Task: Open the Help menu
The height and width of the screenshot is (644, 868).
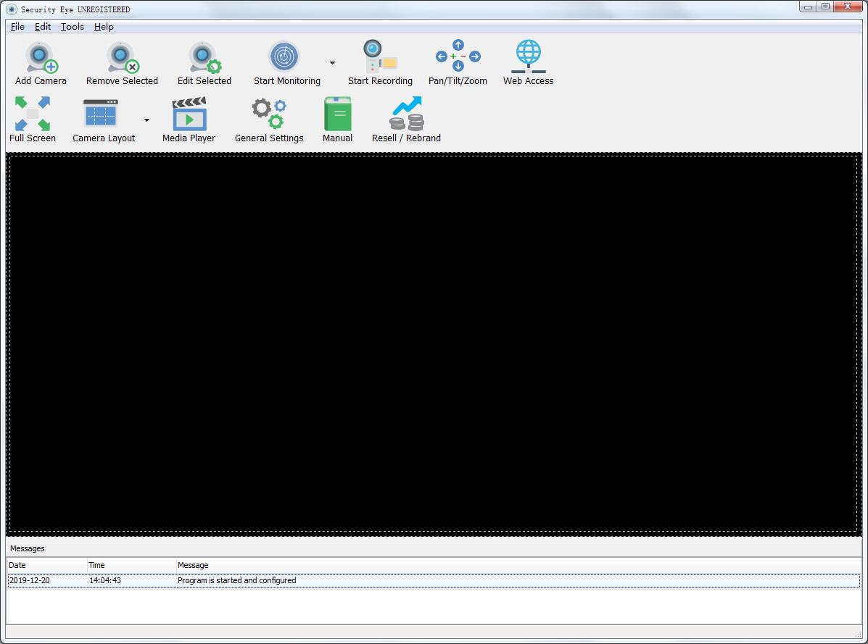Action: pyautogui.click(x=104, y=27)
